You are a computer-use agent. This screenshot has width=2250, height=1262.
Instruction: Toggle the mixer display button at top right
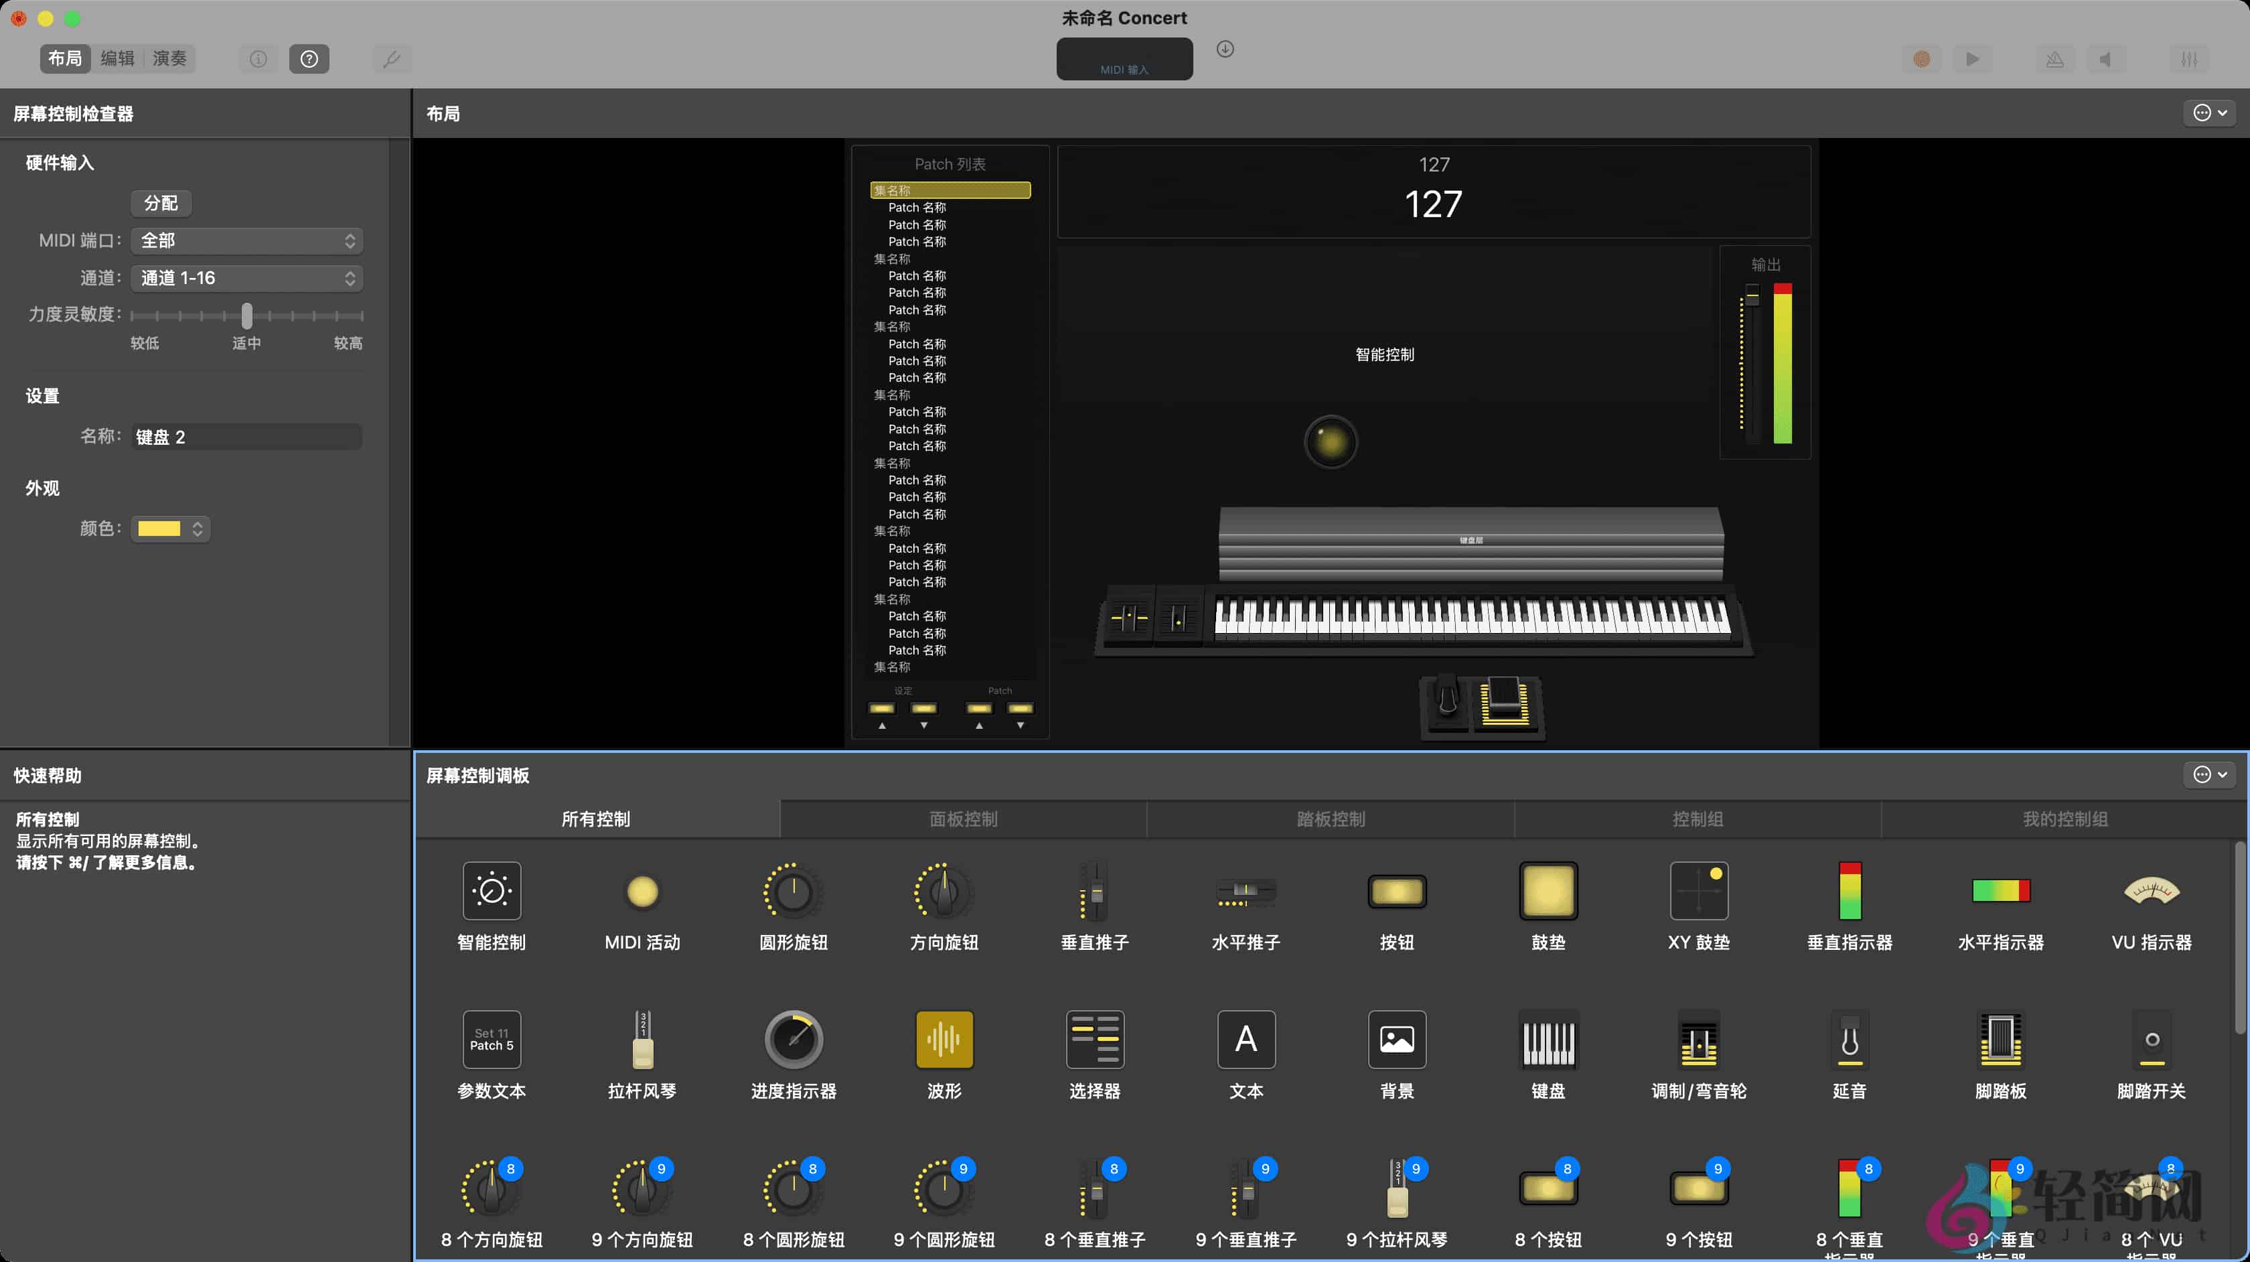coord(2189,58)
